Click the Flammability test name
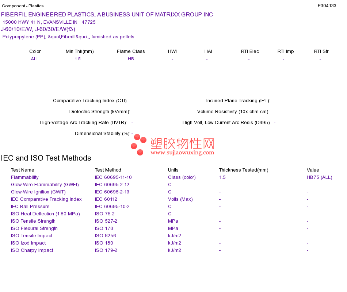The height and width of the screenshot is (292, 347). pos(24,177)
